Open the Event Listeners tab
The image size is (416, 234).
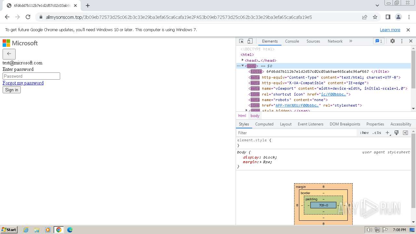(310, 124)
